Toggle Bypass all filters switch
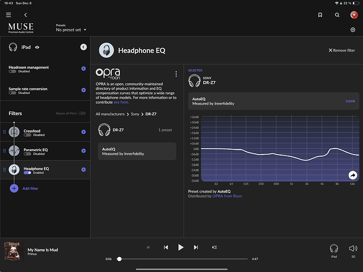Image resolution: width=363 pixels, height=272 pixels. pyautogui.click(x=82, y=114)
